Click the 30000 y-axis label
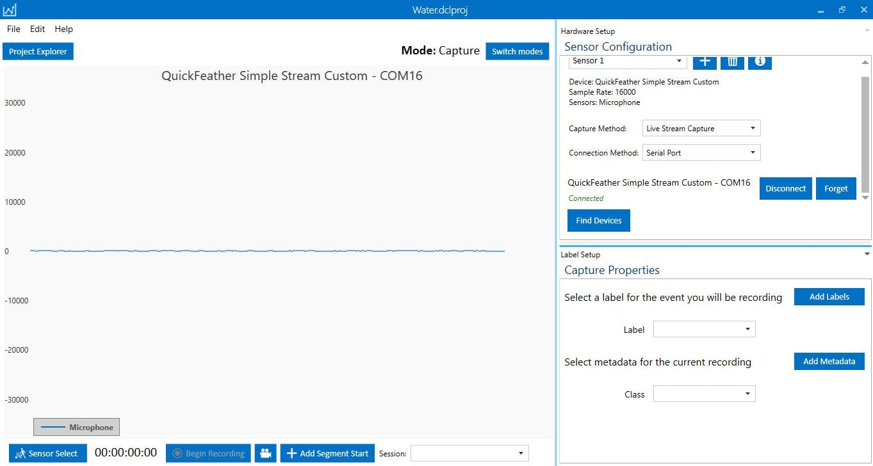The width and height of the screenshot is (873, 466). click(x=15, y=103)
